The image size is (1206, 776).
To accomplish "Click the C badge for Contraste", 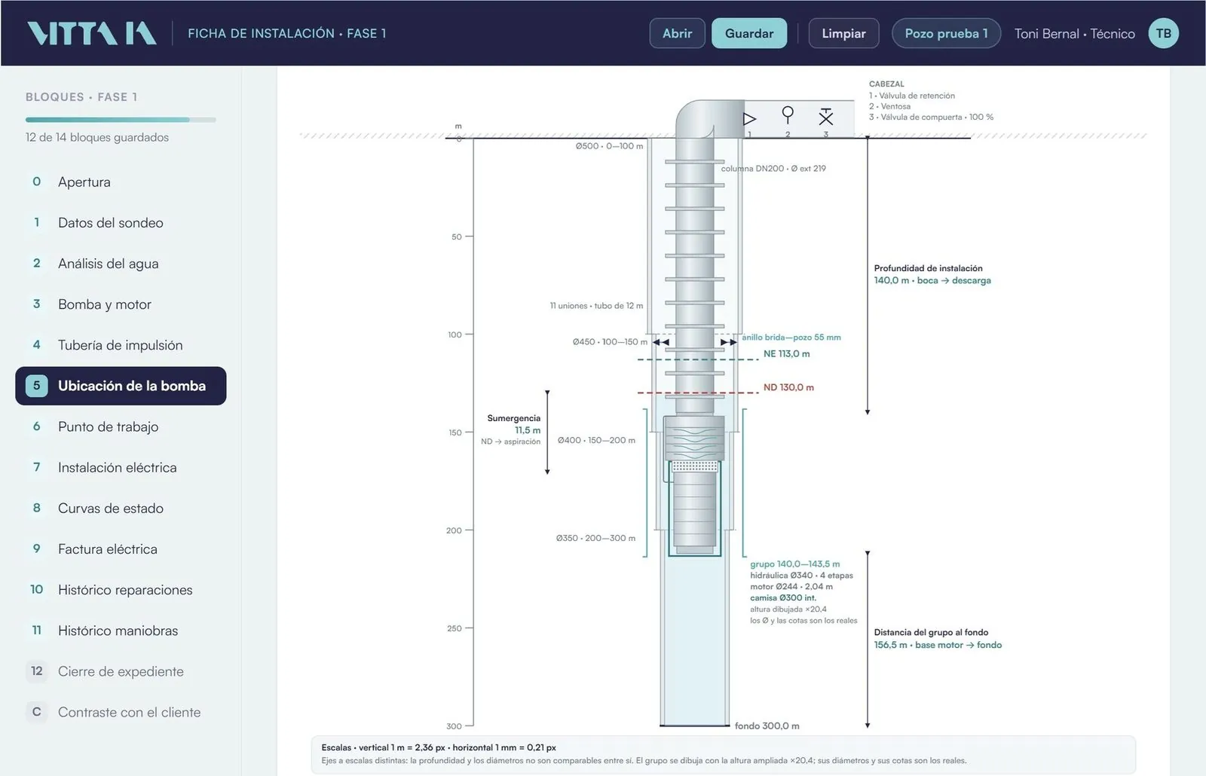I will click(36, 711).
